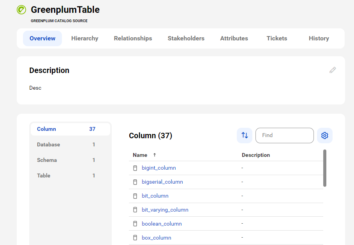Edit the description with the pencil icon
The image size is (354, 245).
tap(333, 70)
